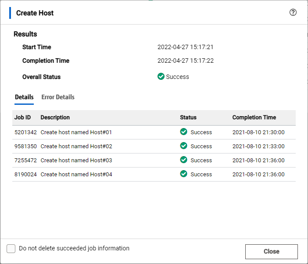308x264 pixels.
Task: Click Job ID 8190024
Action: [25, 174]
